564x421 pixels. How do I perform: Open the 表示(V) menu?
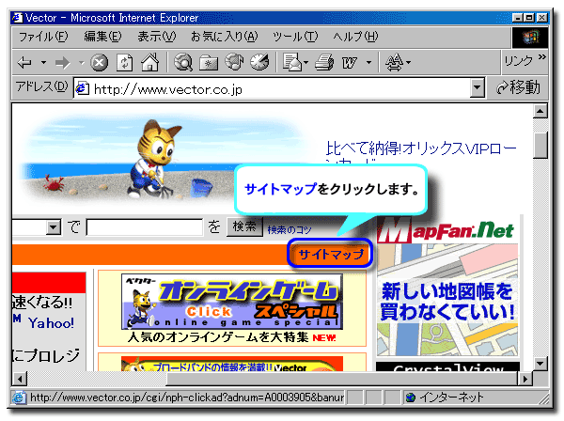[x=157, y=37]
